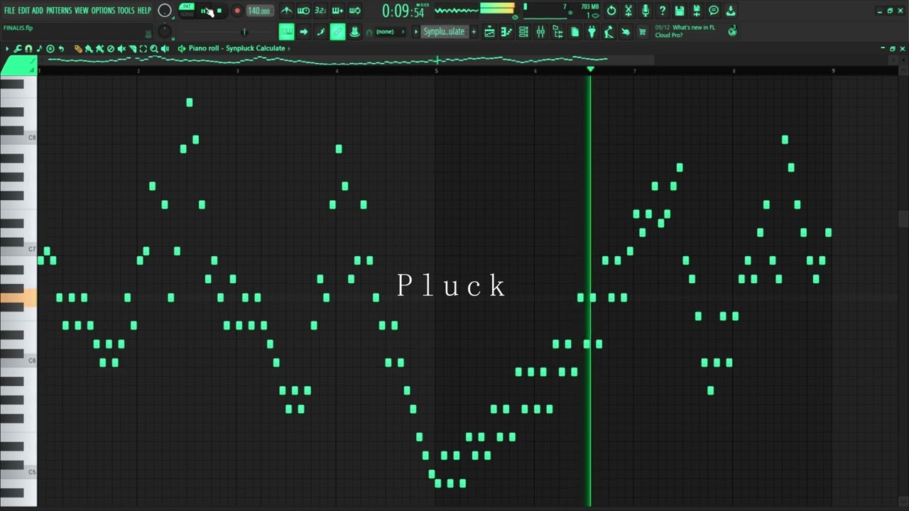Click the touch controller icon
Image resolution: width=909 pixels, height=511 pixels.
626,32
